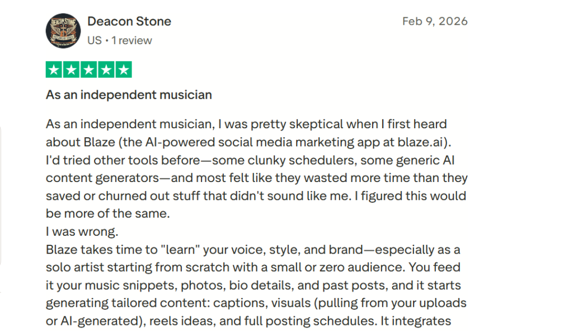Click the third green rating star
This screenshot has width=573, height=331.
click(x=89, y=70)
